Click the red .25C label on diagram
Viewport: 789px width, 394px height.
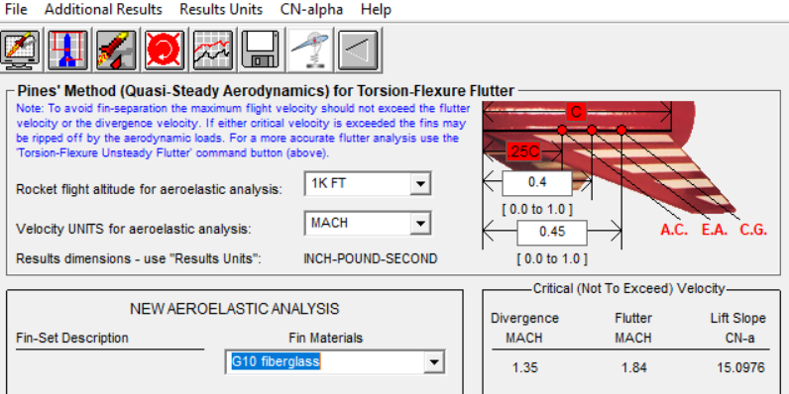tap(523, 151)
